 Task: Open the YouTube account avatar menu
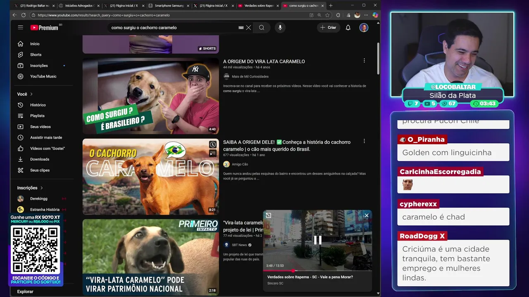(x=364, y=28)
